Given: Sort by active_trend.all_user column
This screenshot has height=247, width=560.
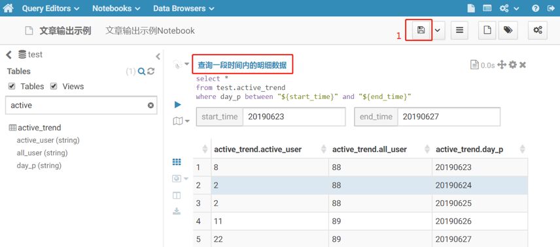Looking at the screenshot, I should pyautogui.click(x=380, y=149).
